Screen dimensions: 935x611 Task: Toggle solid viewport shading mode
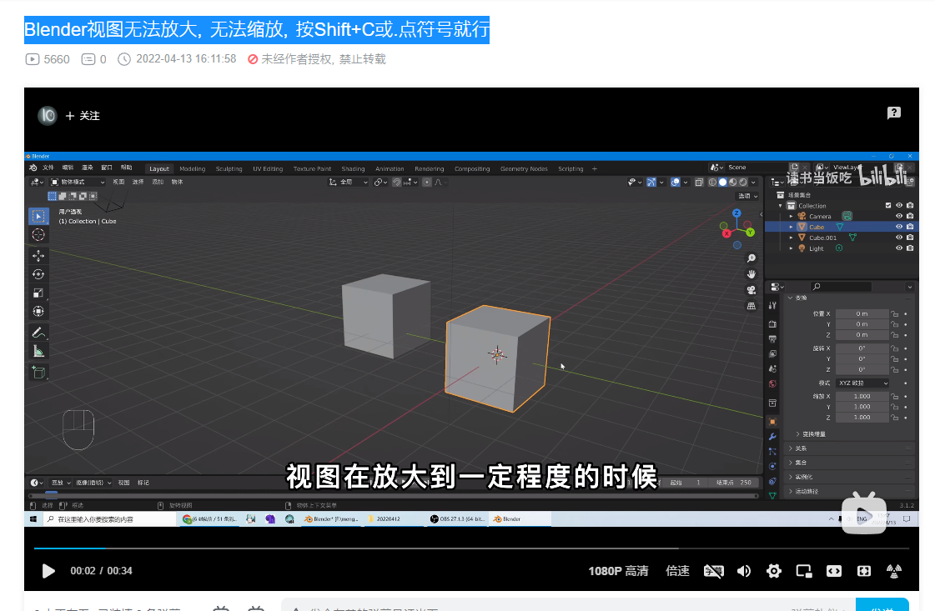722,183
